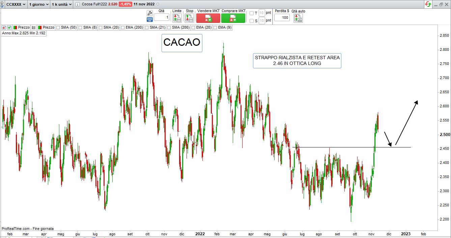Click the Stop order icon
451x238 pixels.
pos(189,18)
